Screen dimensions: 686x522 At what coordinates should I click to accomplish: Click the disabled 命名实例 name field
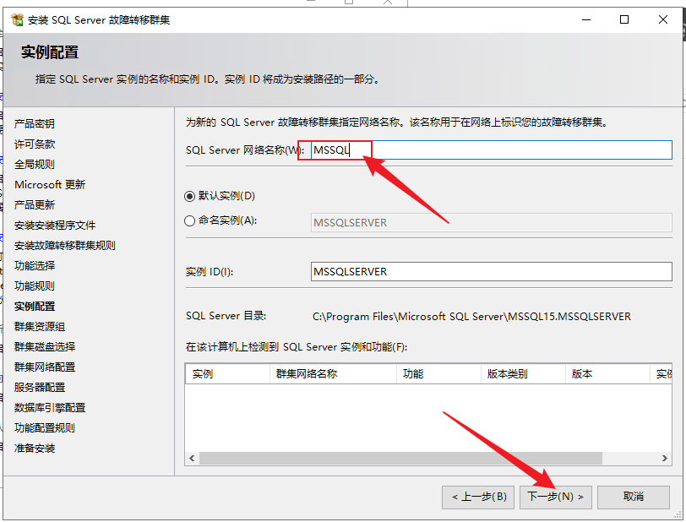[x=492, y=223]
